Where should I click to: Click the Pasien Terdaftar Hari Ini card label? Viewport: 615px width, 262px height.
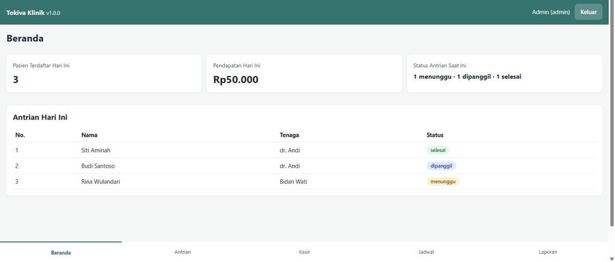point(41,66)
